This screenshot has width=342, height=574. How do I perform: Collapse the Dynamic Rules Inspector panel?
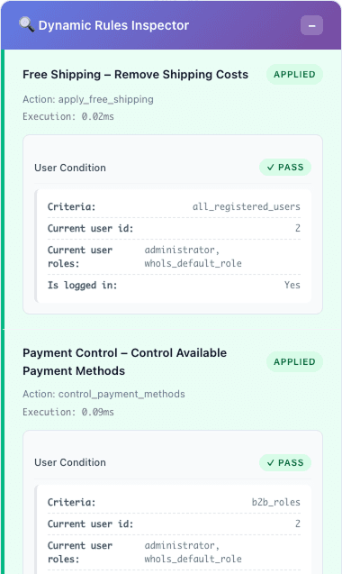(x=311, y=25)
